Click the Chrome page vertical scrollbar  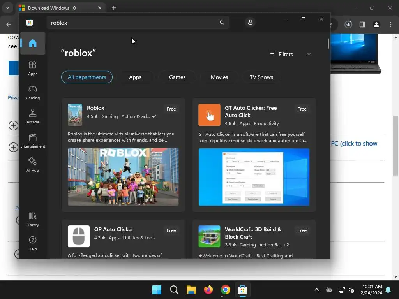point(395,146)
